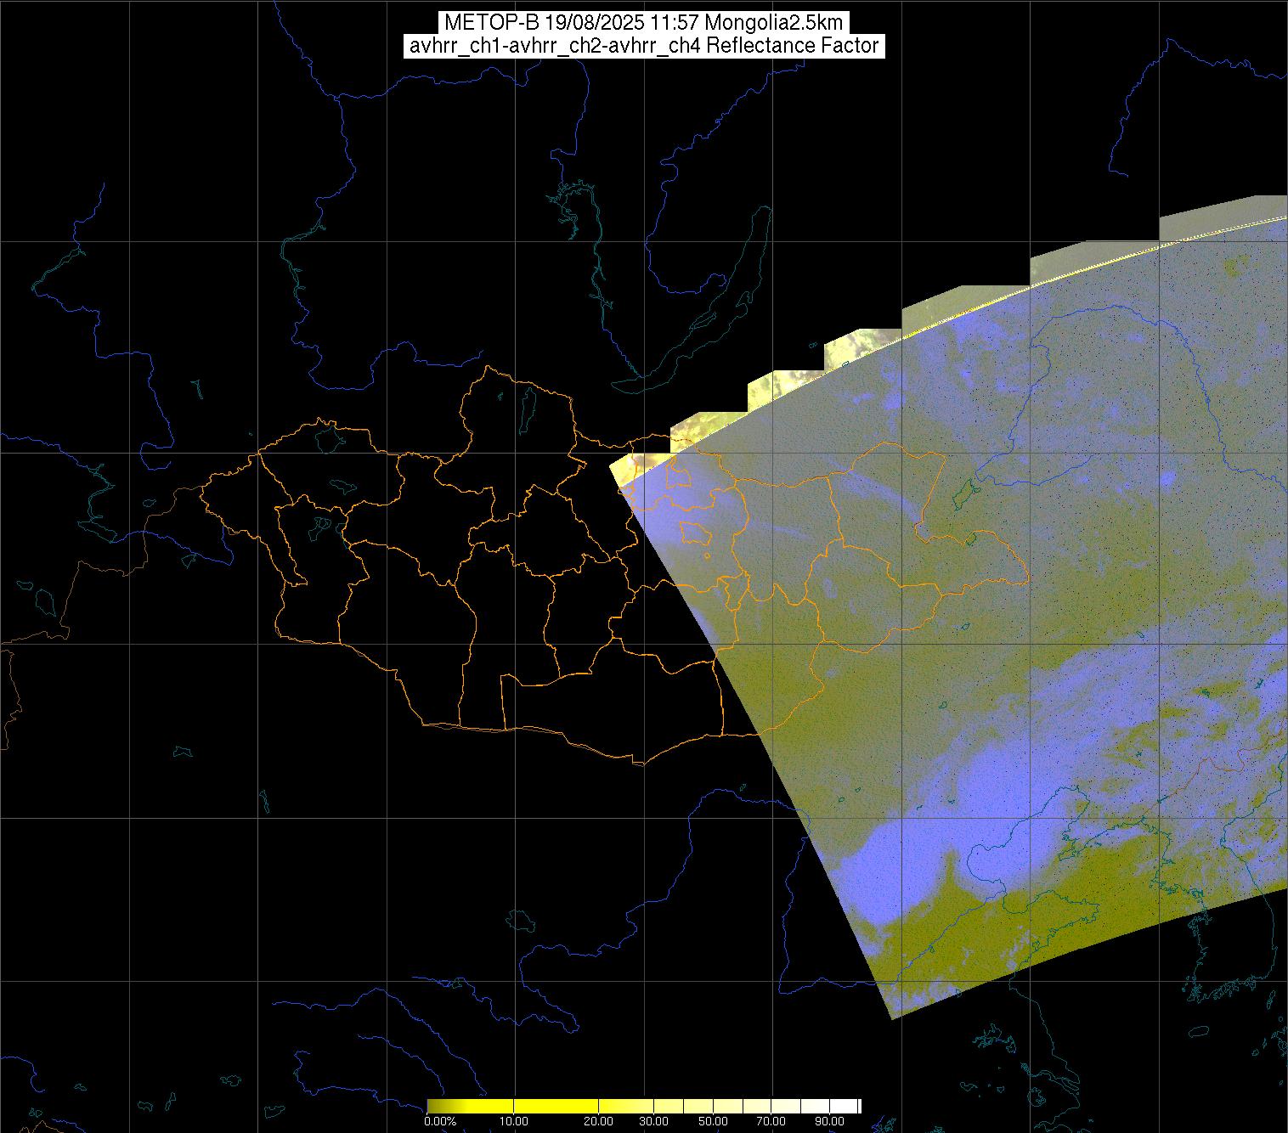Click the "avhrr_ch1-avhrr_ch2-avhrr_ch4 Reflectance Factor" subtitle

pos(644,46)
